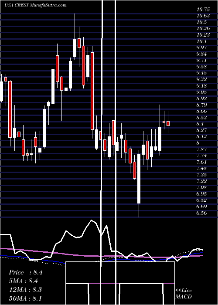Viewport: 218px width, 305px height.
Task: Click the 12MA : 8.3 readout
Action: tap(25, 290)
